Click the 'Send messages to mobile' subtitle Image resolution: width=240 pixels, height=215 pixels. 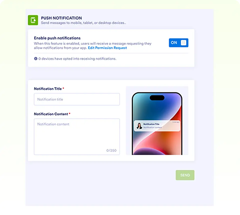[83, 23]
